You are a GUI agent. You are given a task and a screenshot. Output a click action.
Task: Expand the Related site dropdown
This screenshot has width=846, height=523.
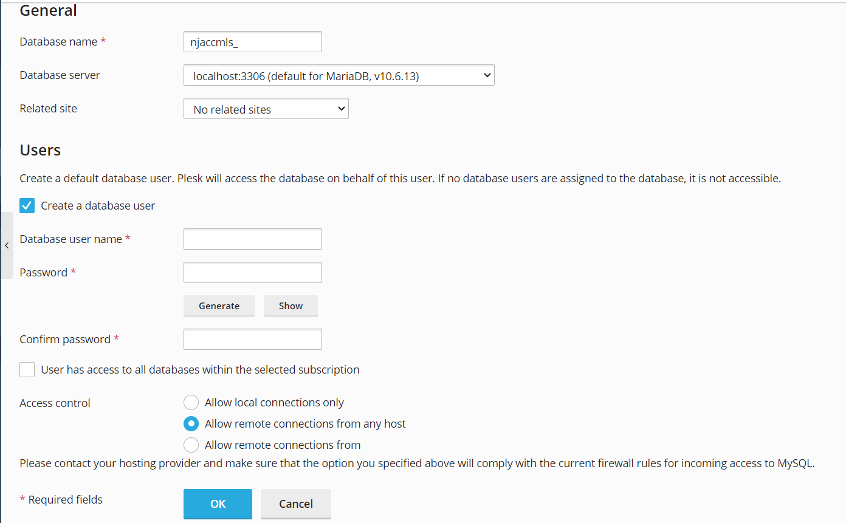(x=266, y=109)
